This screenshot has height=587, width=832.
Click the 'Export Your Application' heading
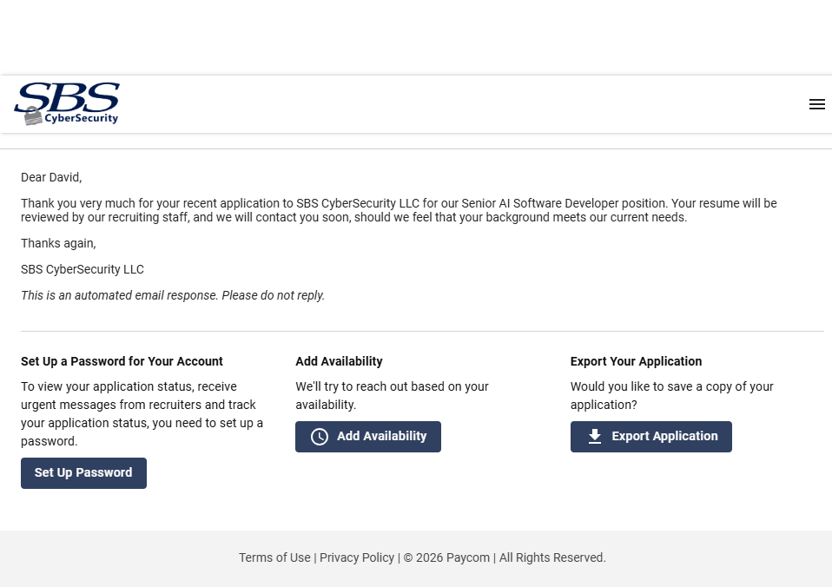636,361
